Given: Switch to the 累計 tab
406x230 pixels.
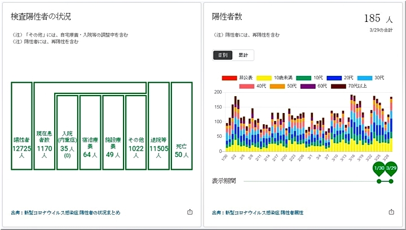Looking at the screenshot, I should point(244,55).
